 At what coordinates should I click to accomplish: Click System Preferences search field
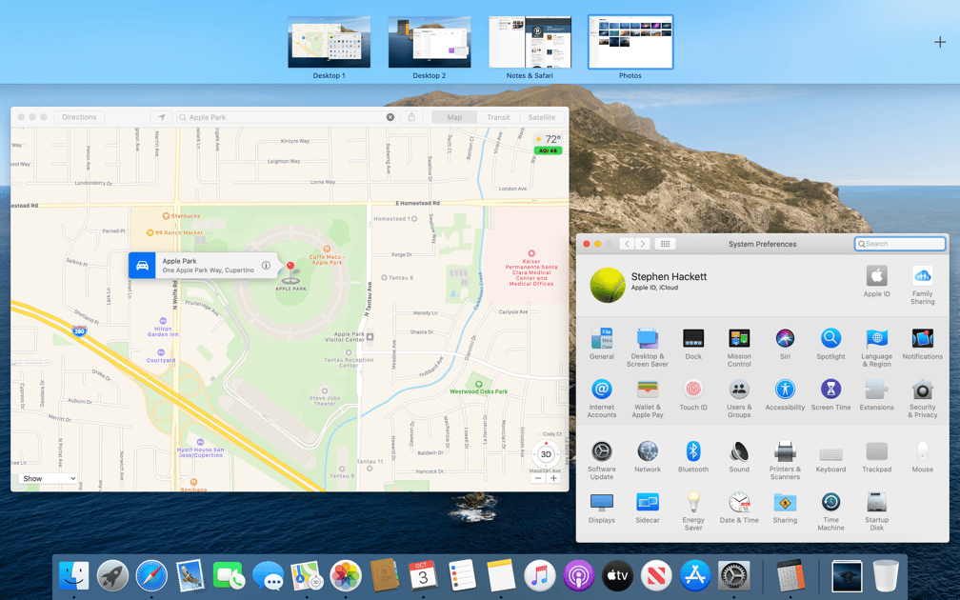coord(900,244)
